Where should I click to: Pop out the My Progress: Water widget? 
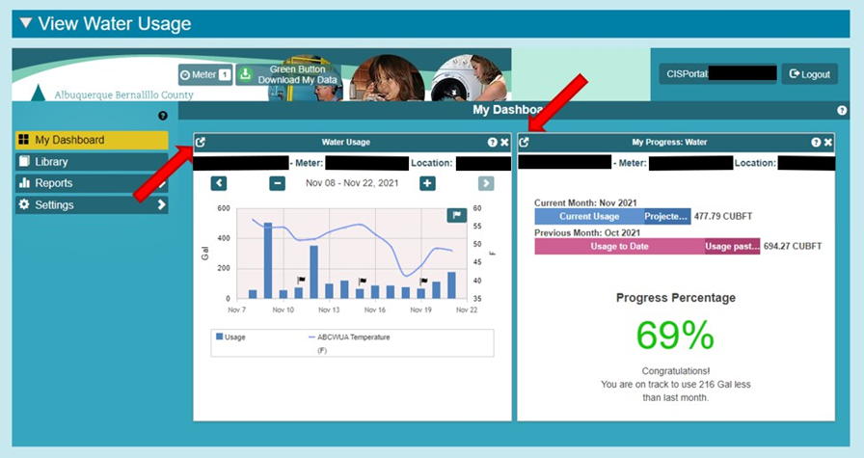click(525, 142)
